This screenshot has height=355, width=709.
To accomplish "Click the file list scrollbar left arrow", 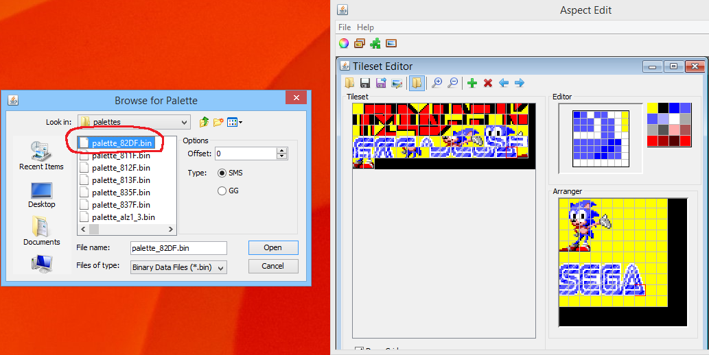I will (83, 230).
